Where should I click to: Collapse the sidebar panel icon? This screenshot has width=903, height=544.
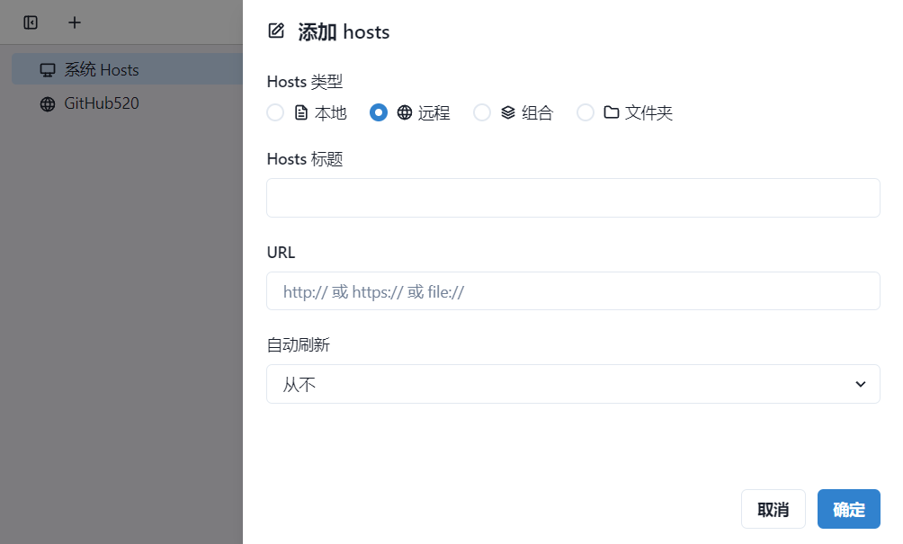tap(31, 22)
